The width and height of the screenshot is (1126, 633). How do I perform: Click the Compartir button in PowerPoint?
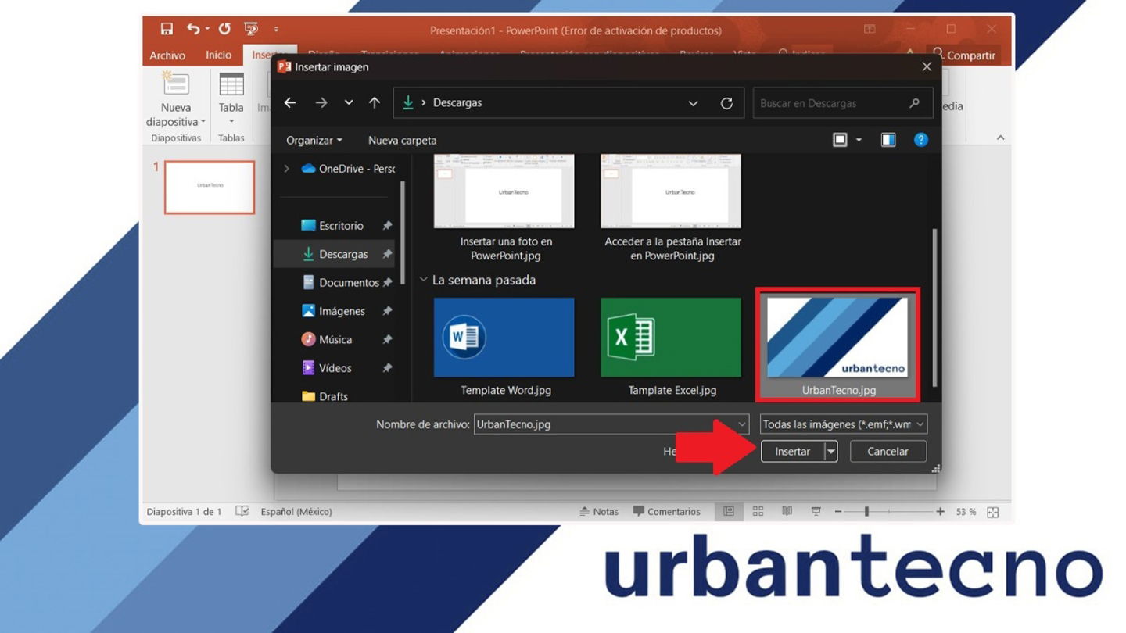coord(964,55)
